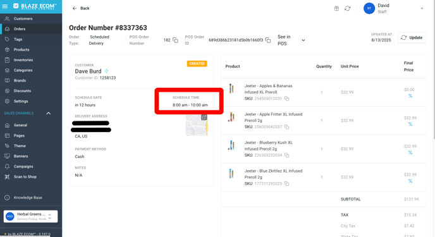Image resolution: width=435 pixels, height=237 pixels.
Task: Click the Banners monitor icon
Action: click(x=7, y=156)
